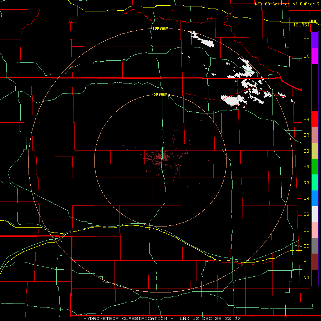The height and width of the screenshot is (321, 321).
Task: Click the RA legend label
Action: pyautogui.click(x=306, y=183)
